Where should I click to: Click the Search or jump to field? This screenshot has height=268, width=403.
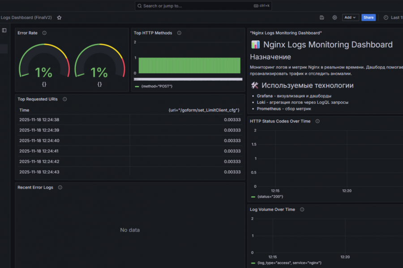coord(203,6)
